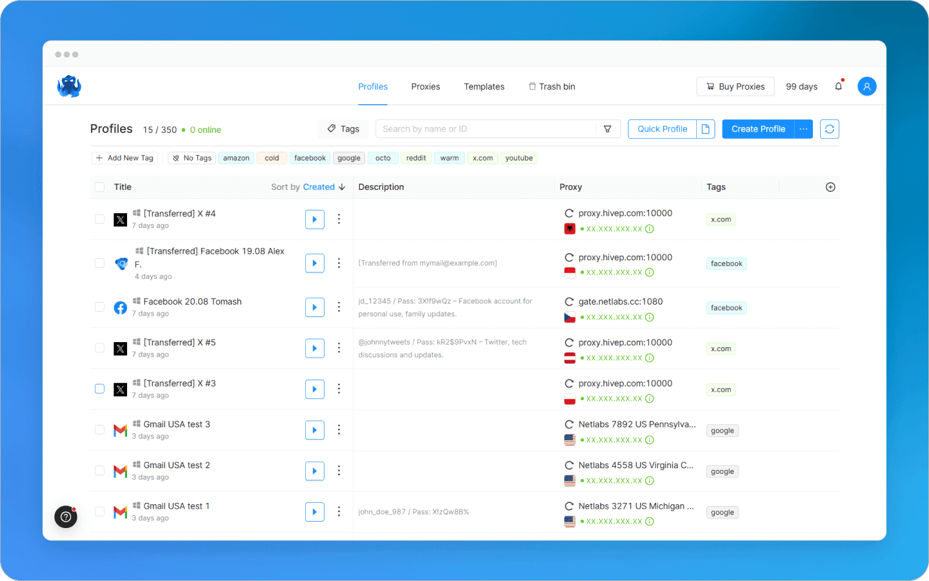Show IP info for Netlabs 3271 proxy
This screenshot has height=581, width=929.
click(x=650, y=522)
